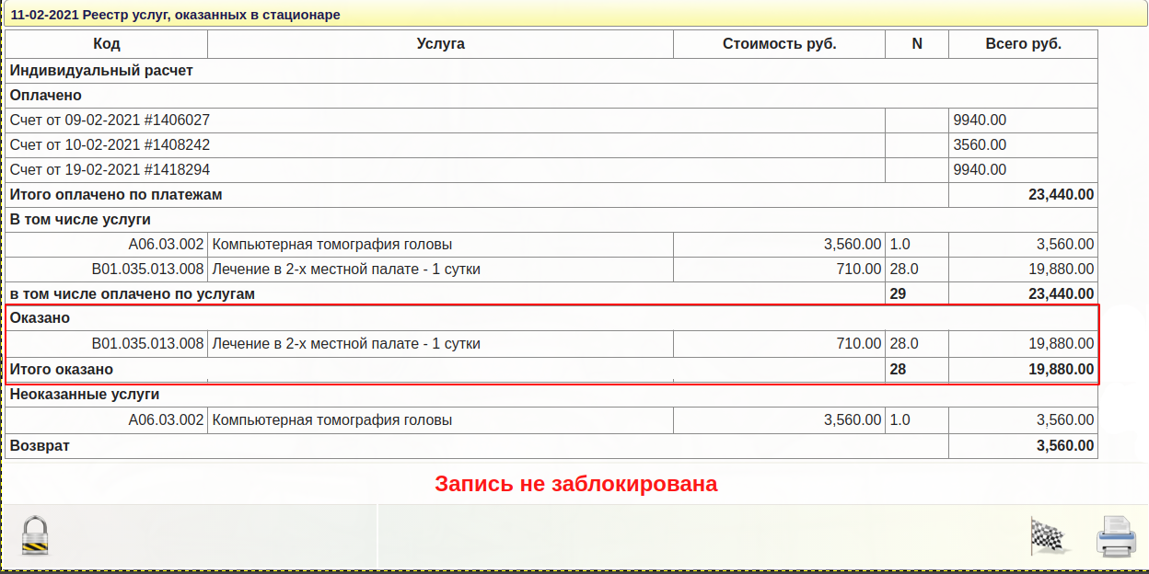Click the 'Всего руб.' column header
The height and width of the screenshot is (574, 1149).
click(x=1023, y=44)
